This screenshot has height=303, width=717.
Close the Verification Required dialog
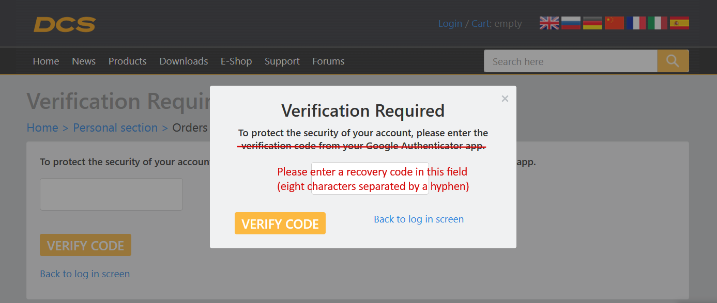click(505, 99)
